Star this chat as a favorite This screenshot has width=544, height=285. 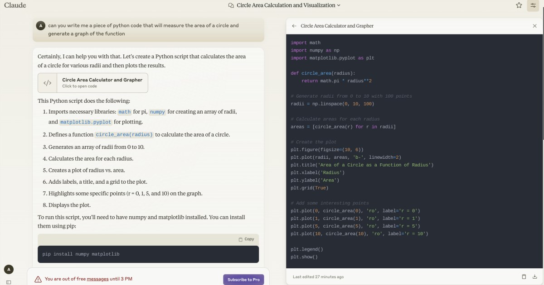tap(519, 5)
